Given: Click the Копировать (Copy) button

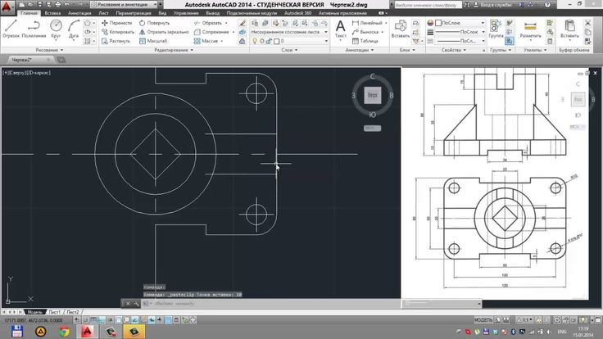Looking at the screenshot, I should (x=118, y=32).
